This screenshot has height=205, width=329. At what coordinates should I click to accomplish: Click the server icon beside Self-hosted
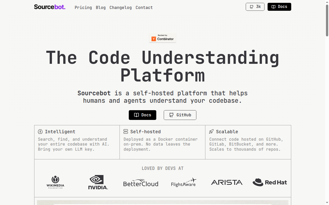126,132
